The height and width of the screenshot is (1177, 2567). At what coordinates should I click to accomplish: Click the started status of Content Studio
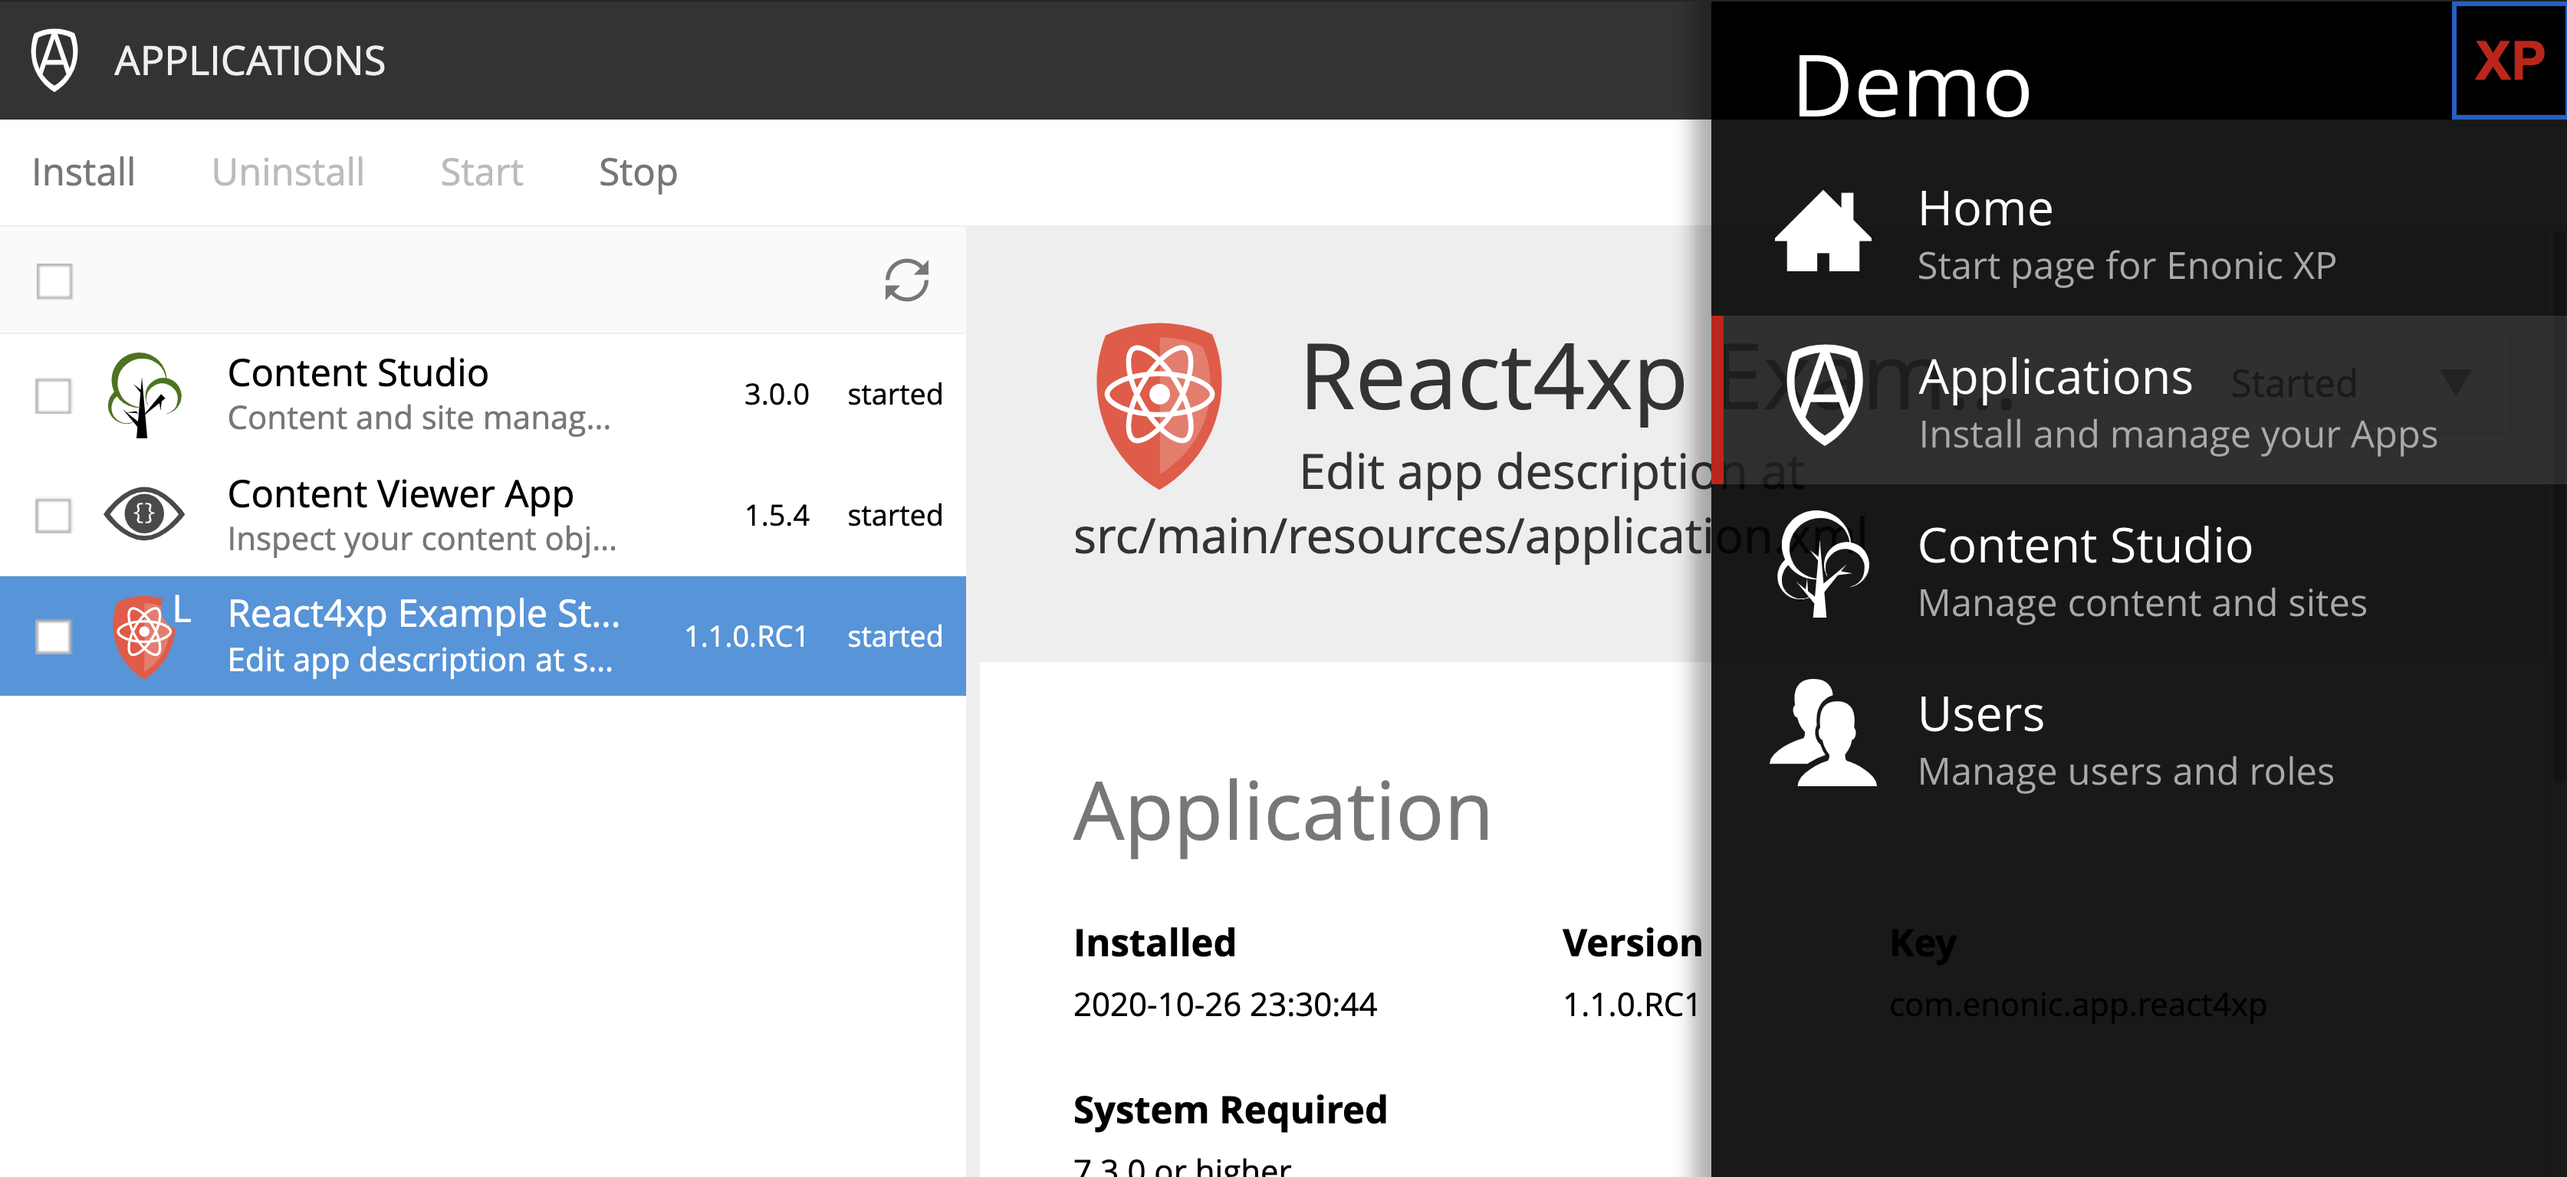[x=894, y=395]
